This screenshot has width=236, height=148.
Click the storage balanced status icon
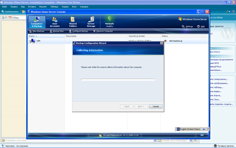[x=100, y=135]
